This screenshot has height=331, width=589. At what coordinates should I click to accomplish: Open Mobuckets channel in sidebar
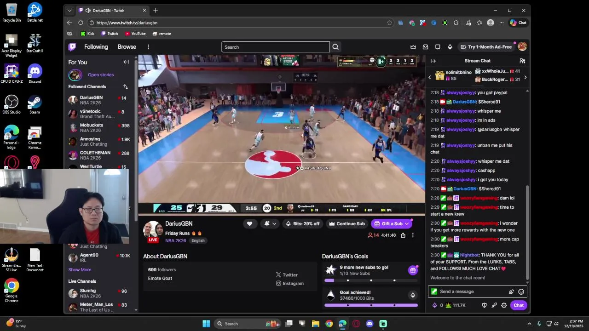point(99,128)
